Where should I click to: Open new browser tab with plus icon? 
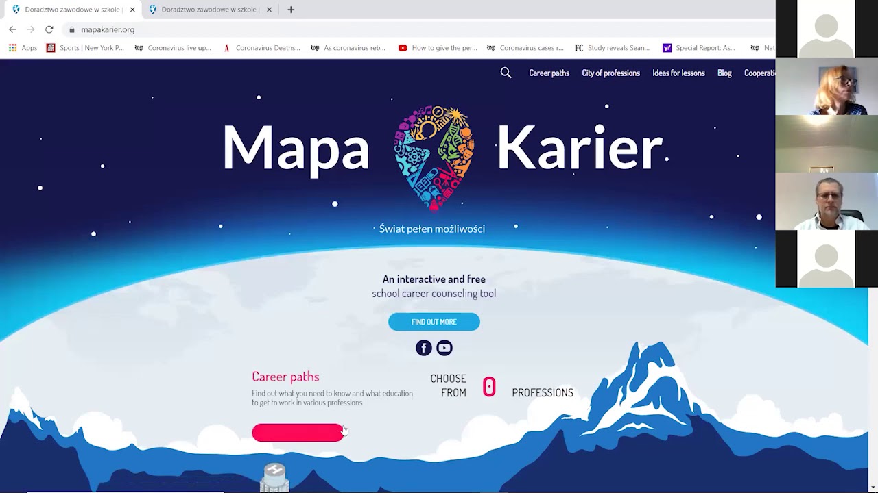point(291,10)
